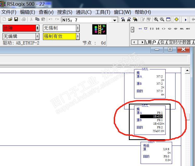The width and height of the screenshot is (195, 166).
Task: Close the ladder editor child window
Action: pyautogui.click(x=184, y=50)
